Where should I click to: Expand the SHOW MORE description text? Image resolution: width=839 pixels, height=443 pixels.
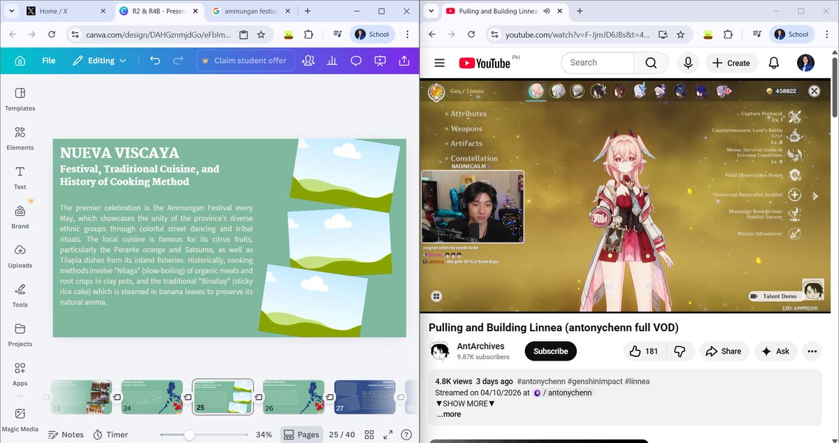pyautogui.click(x=465, y=403)
